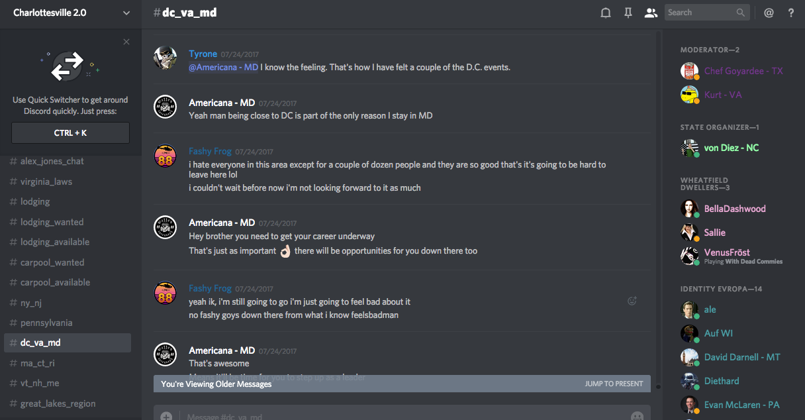Image resolution: width=805 pixels, height=420 pixels.
Task: Open recent mentions with @ icon
Action: pyautogui.click(x=769, y=13)
